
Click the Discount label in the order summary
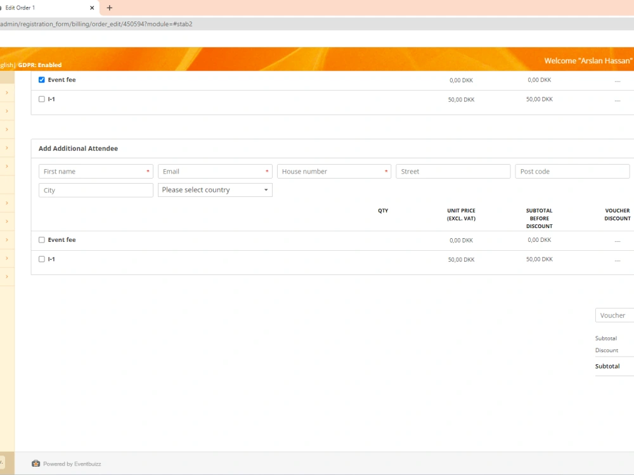coord(607,351)
